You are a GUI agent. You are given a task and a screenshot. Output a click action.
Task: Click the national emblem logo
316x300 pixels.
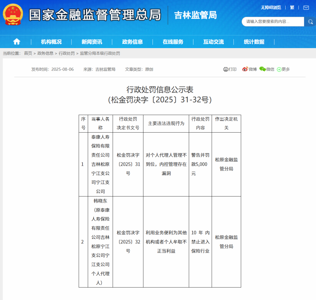tap(13, 15)
